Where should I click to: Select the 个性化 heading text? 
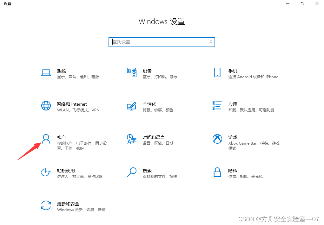[x=149, y=104]
